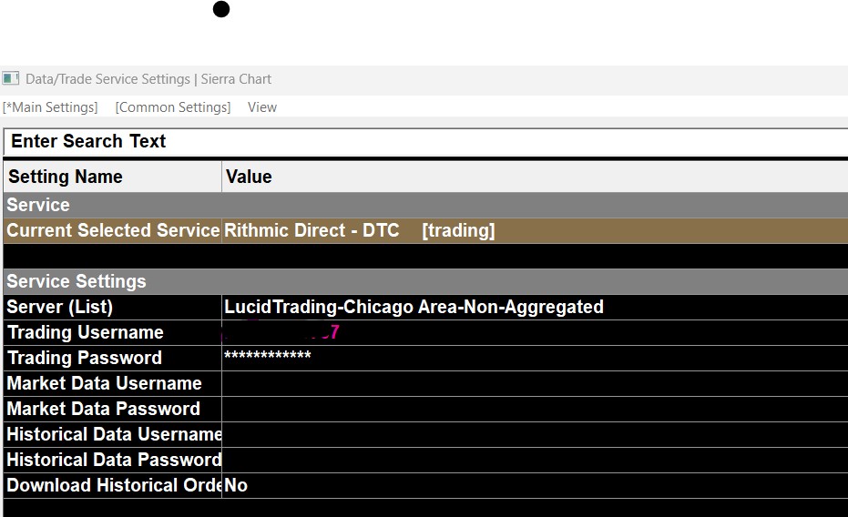Select the Trading Password setting name
This screenshot has height=517, width=848.
113,358
